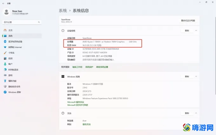Click the install date 2024/3/15

(87, 91)
